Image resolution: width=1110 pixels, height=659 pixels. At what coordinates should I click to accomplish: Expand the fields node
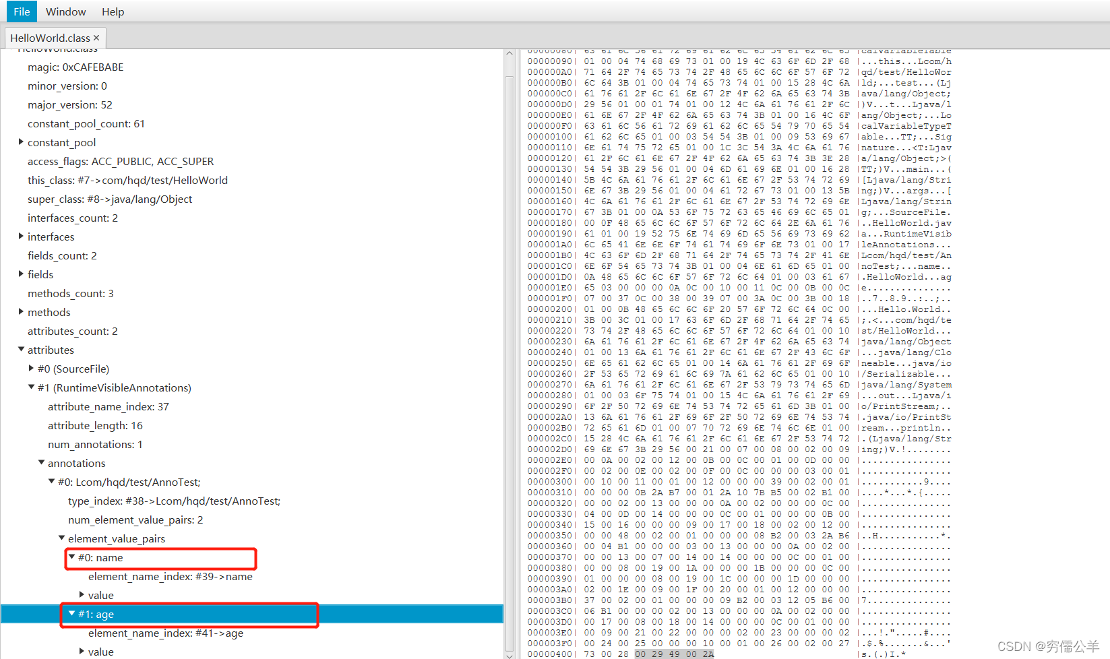(x=21, y=274)
